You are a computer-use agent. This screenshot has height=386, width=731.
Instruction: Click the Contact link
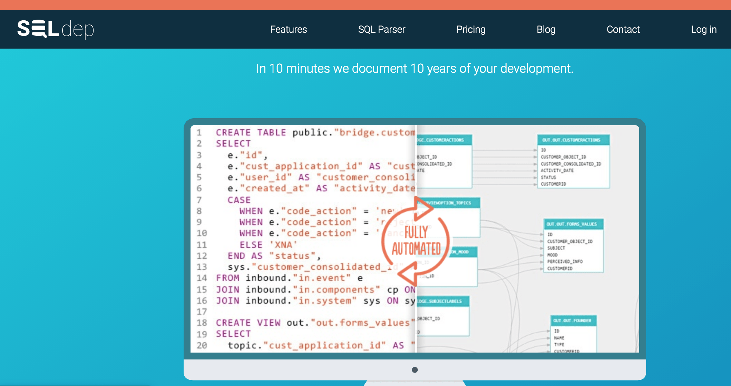[x=623, y=29]
